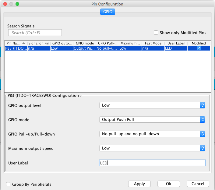Click the Search Signals input field
Image resolution: width=215 pixels, height=190 pixels.
pyautogui.click(x=35, y=33)
